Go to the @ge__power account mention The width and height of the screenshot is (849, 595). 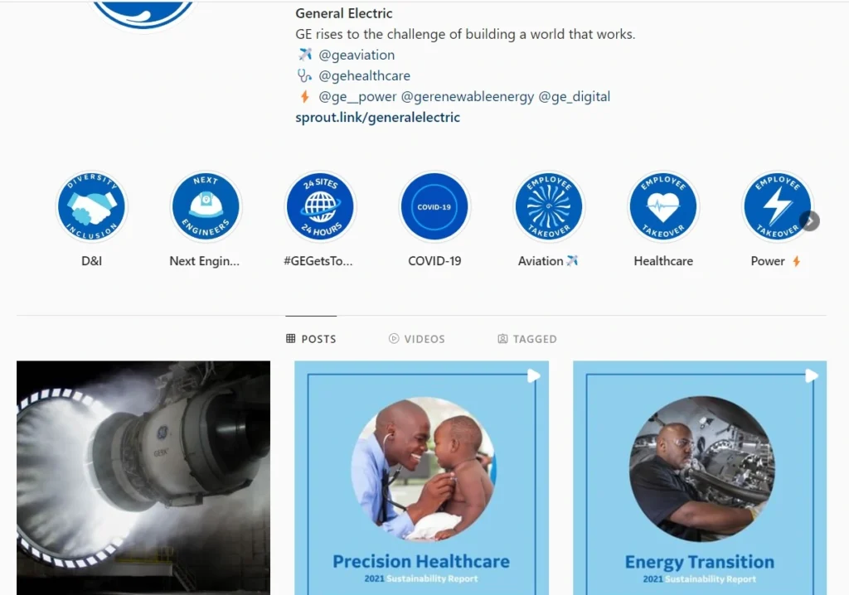[x=357, y=96]
